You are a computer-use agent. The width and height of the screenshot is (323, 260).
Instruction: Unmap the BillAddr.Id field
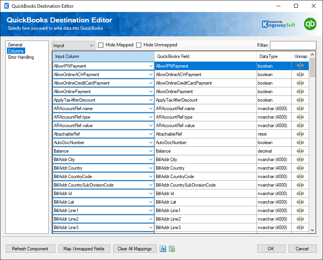300,193
